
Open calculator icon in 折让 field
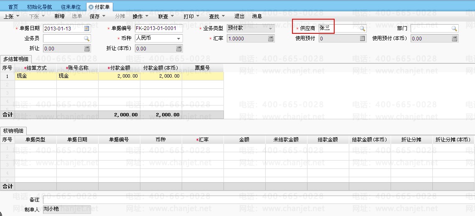86,48
